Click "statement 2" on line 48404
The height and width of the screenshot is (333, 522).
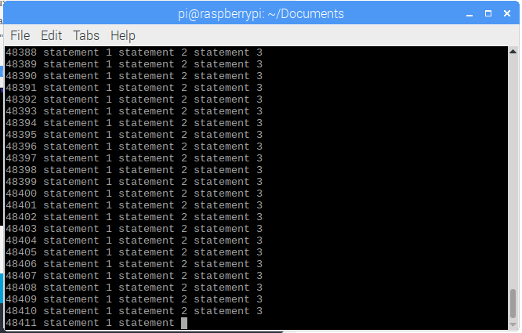coord(153,241)
